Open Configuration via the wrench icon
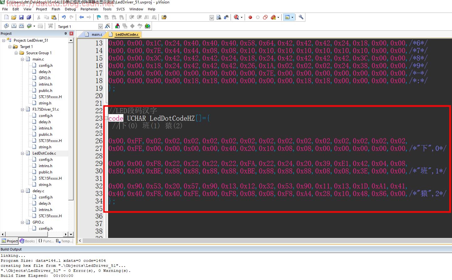Screen dimensions: 452x280 pos(301,17)
